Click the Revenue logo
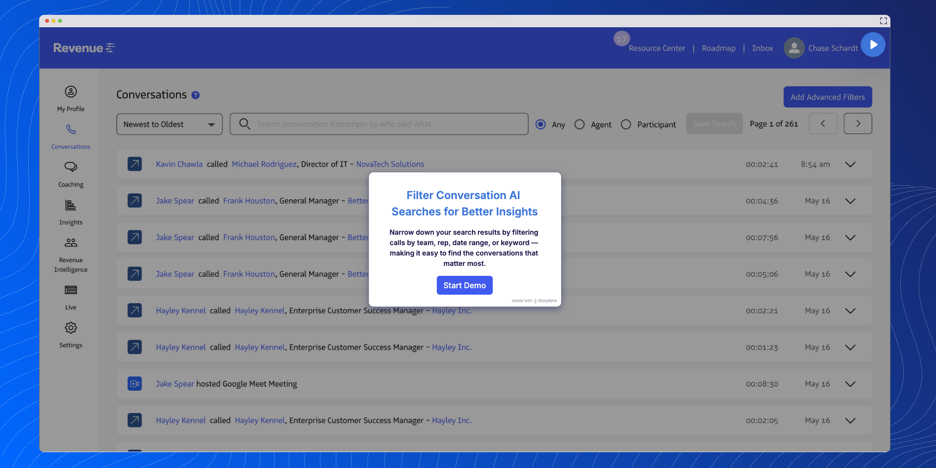Viewport: 936px width, 468px height. click(84, 48)
